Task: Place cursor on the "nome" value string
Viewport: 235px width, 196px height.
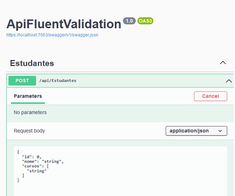Action: coord(51,162)
